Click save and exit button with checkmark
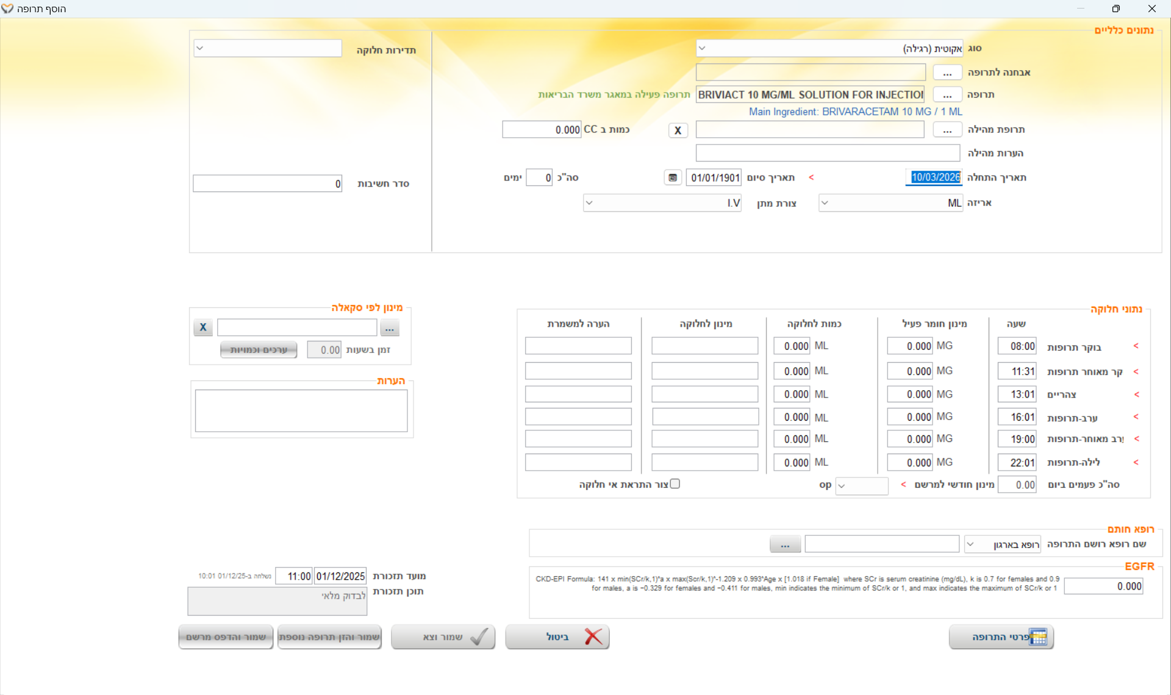The width and height of the screenshot is (1171, 695). pos(443,637)
